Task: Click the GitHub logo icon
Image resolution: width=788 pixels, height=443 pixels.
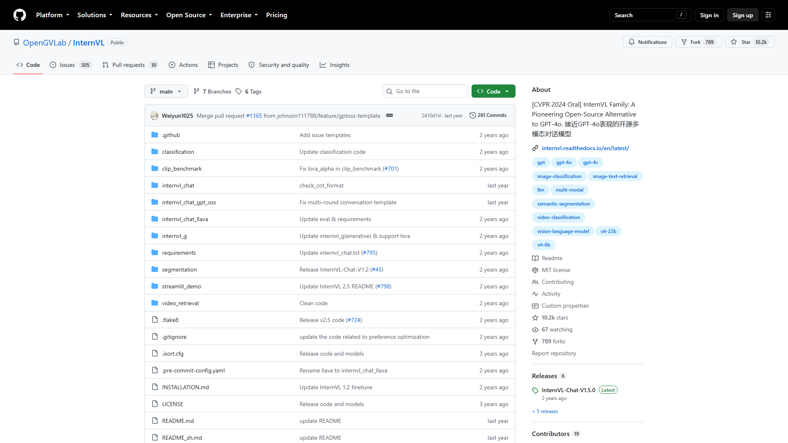Action: coord(20,15)
